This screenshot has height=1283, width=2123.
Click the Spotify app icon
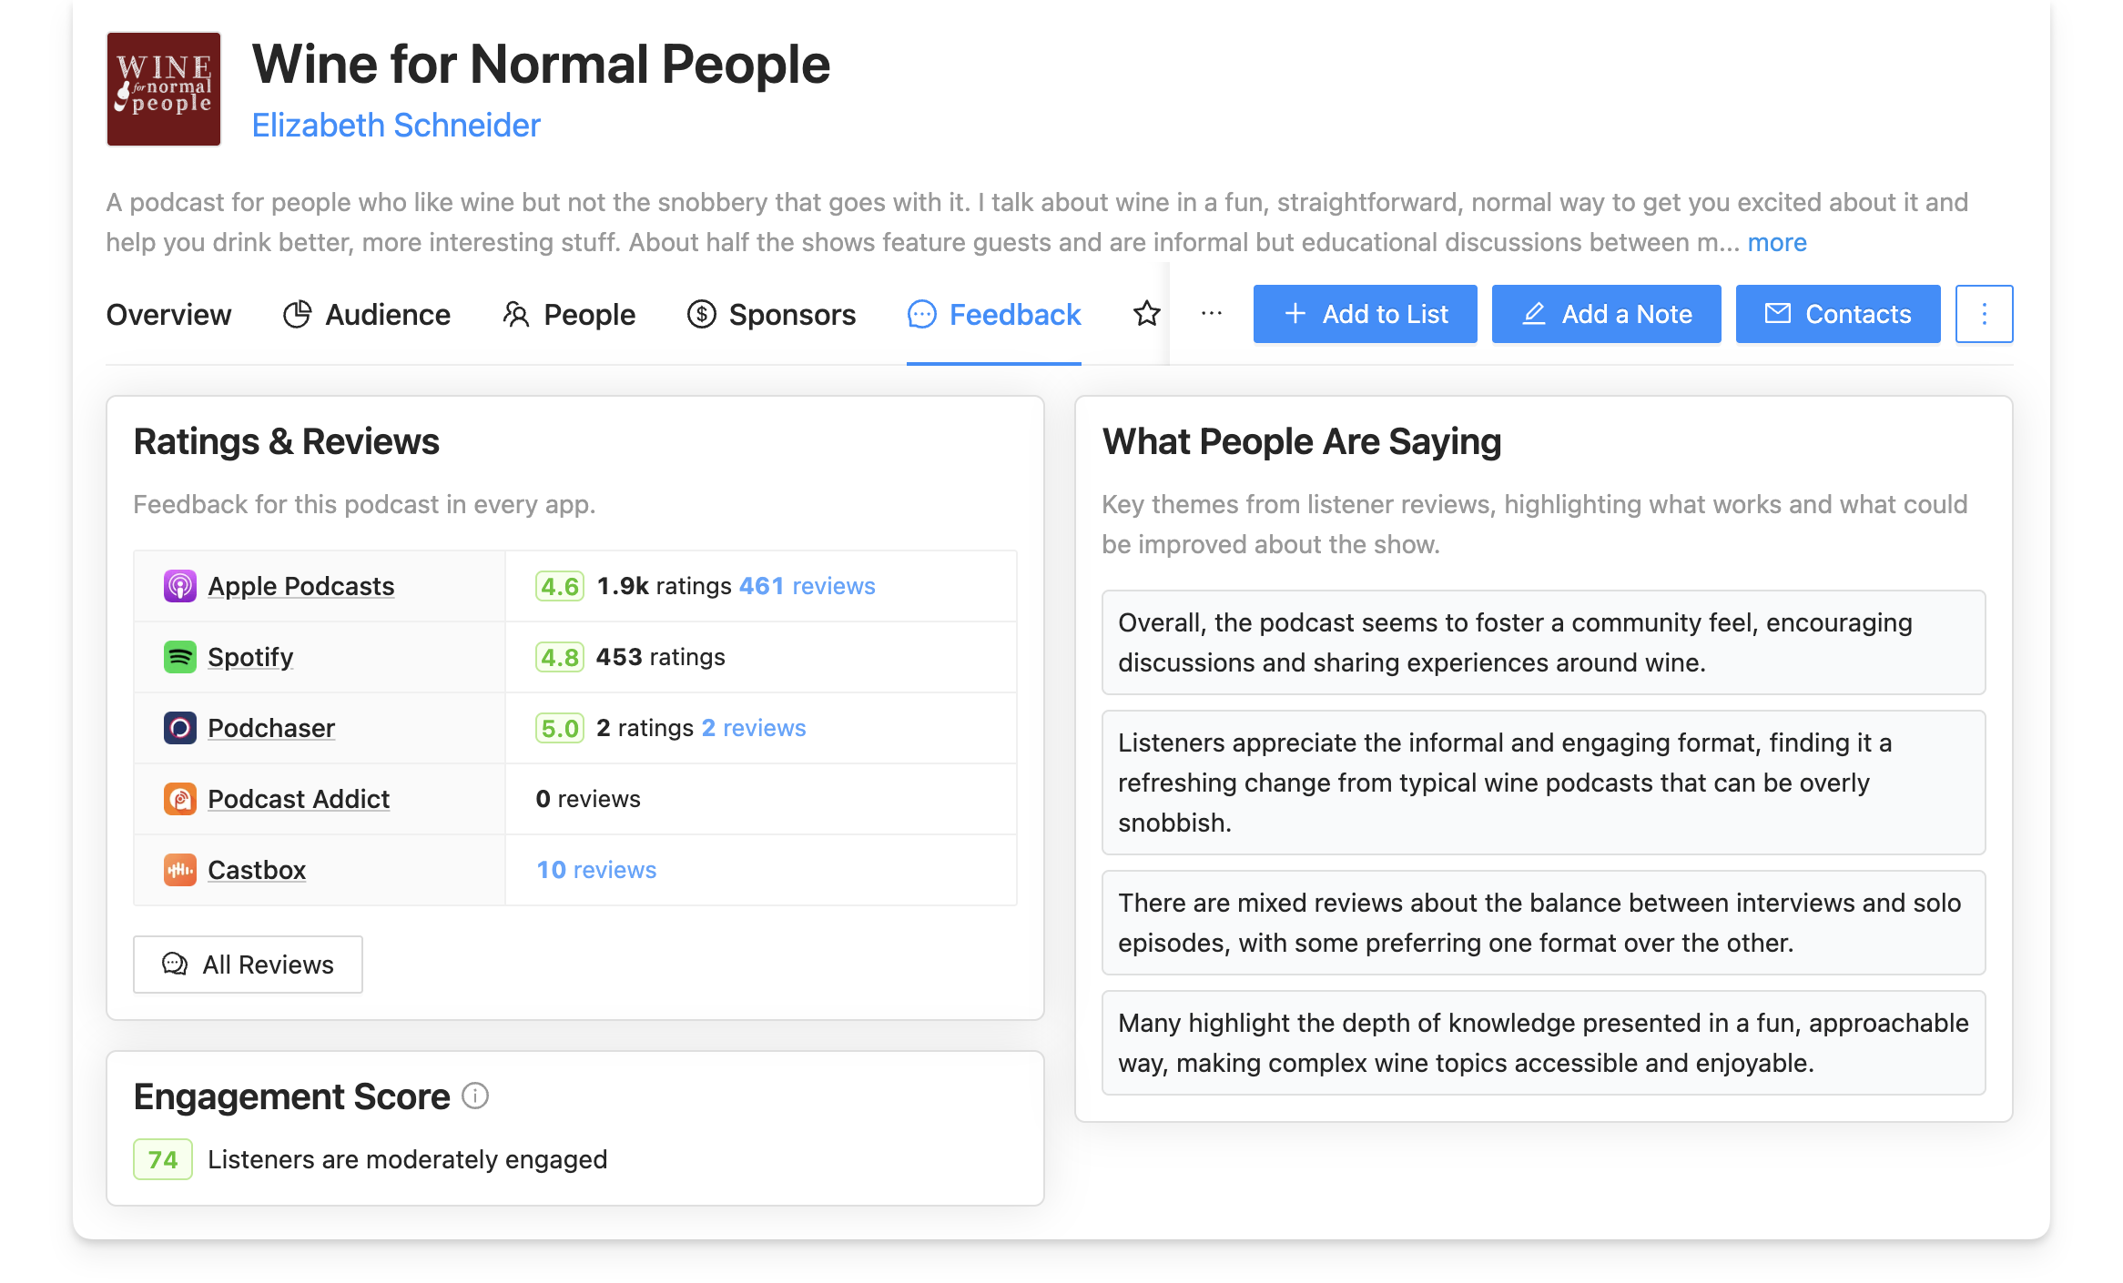179,657
